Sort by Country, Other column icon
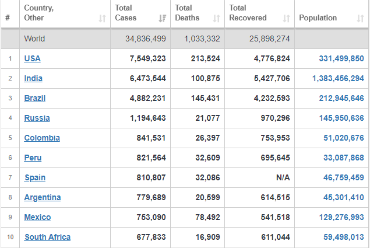 click(x=102, y=18)
